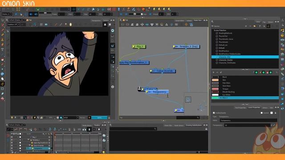The image size is (285, 160).
Task: Add a new colour swatch with plus icon
Action: click(214, 72)
